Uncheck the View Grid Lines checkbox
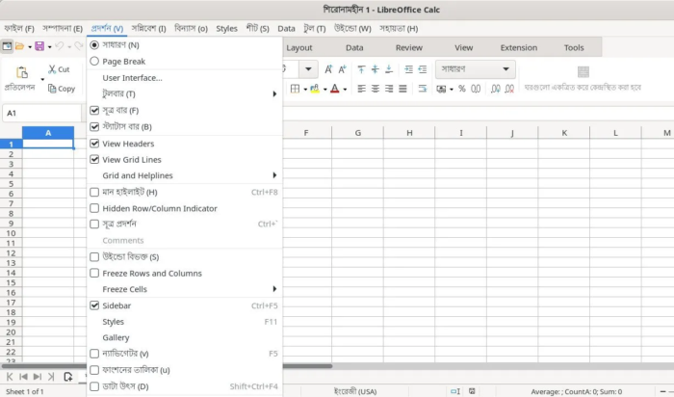This screenshot has height=397, width=674. click(x=94, y=159)
